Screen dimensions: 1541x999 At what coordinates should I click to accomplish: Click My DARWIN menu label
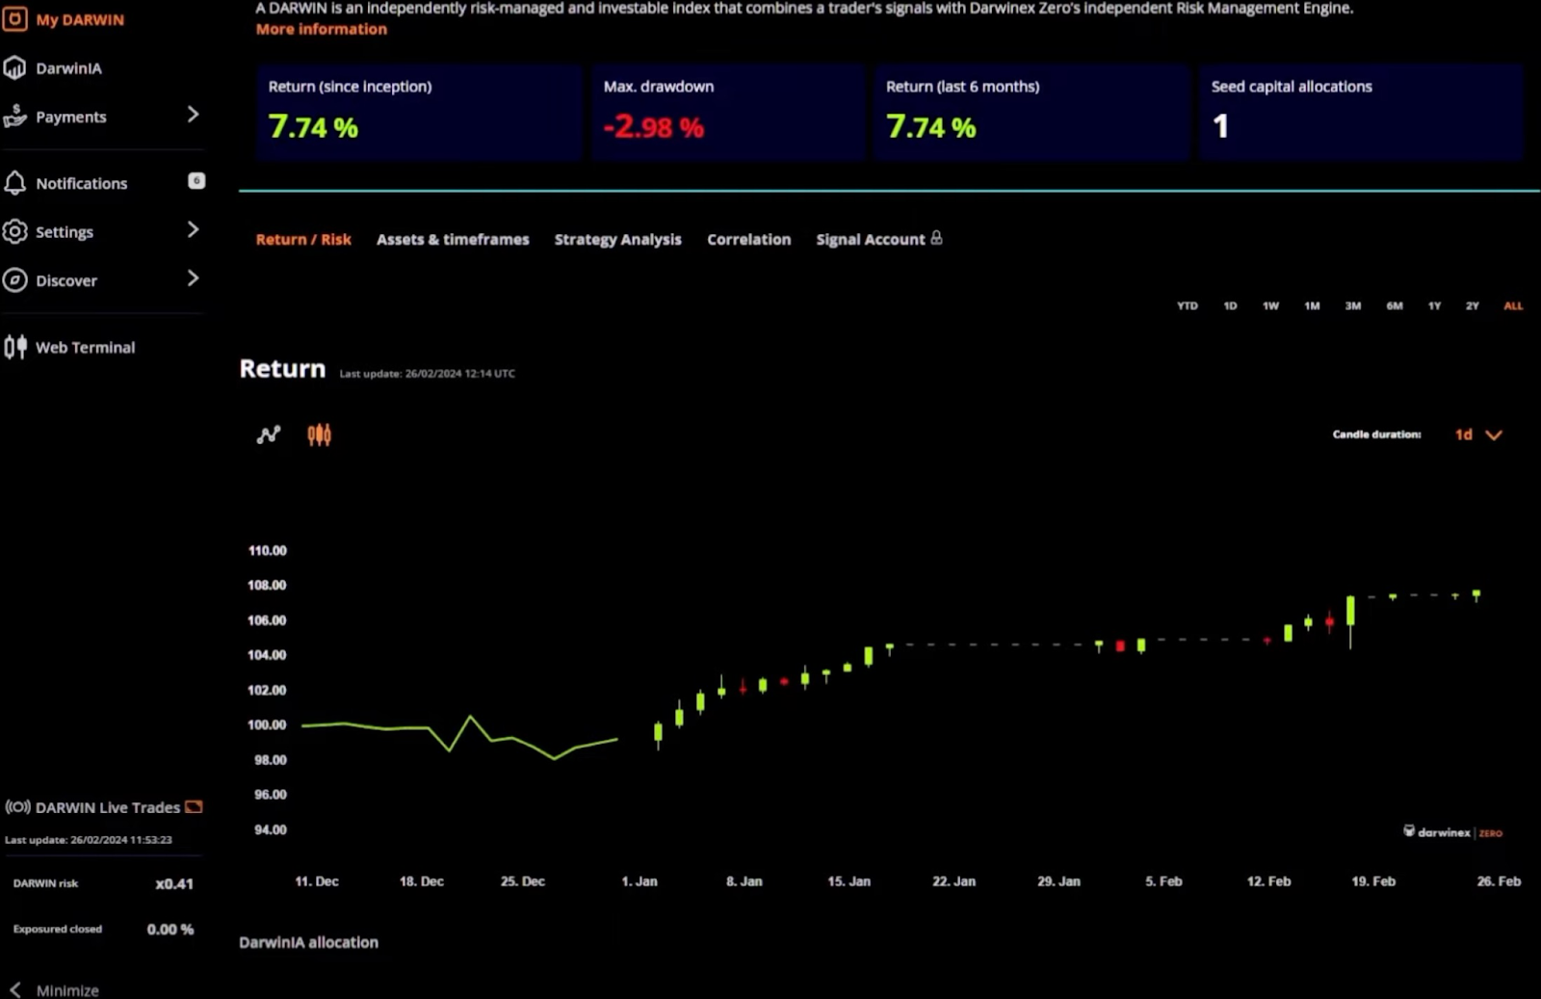80,19
